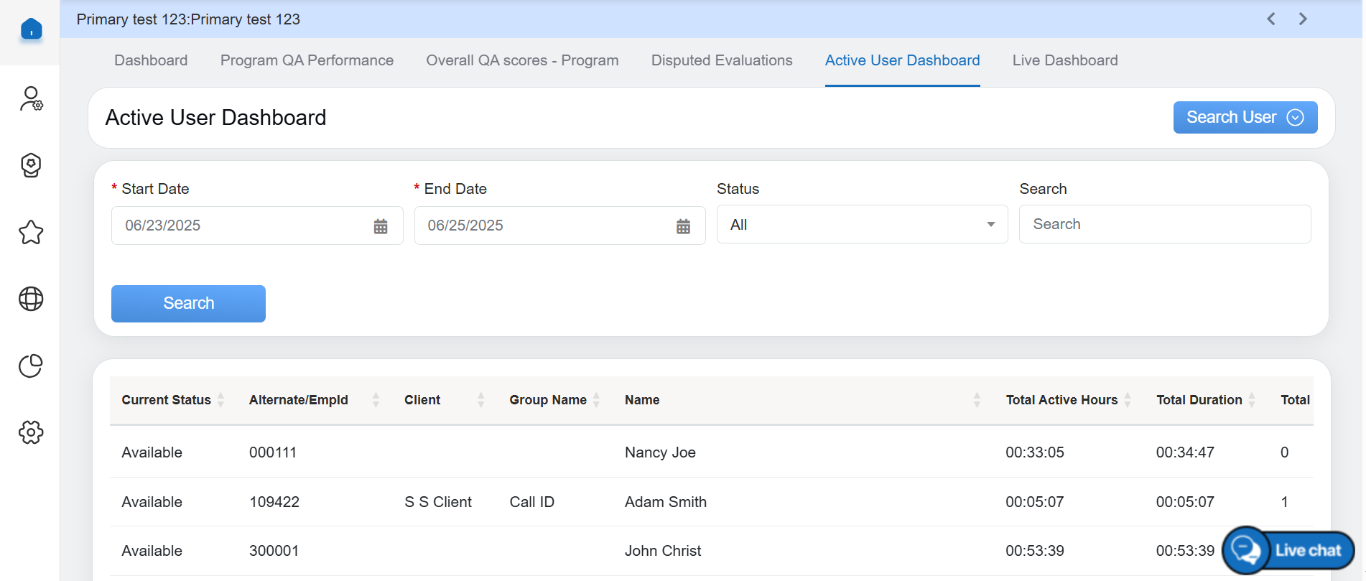
Task: Click the hexagon badge icon in sidebar
Action: (31, 165)
